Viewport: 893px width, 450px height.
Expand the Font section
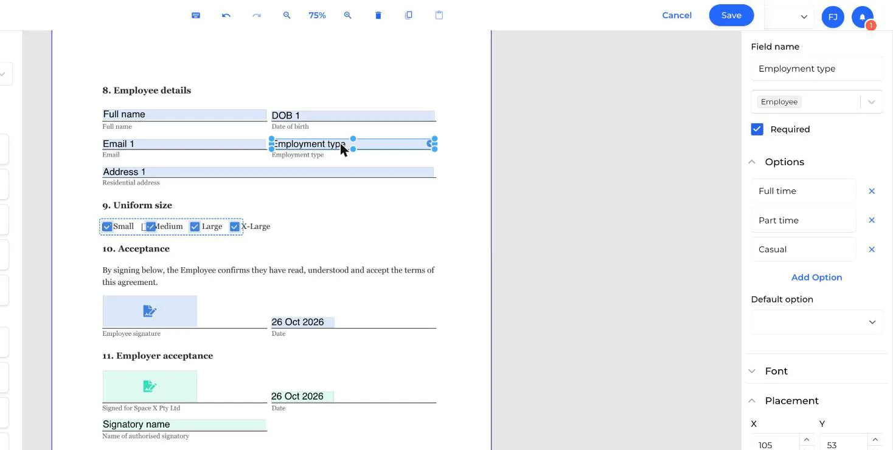pos(752,370)
